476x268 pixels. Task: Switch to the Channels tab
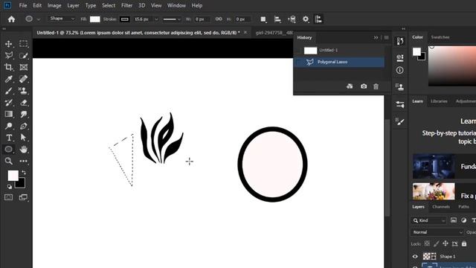click(x=441, y=207)
